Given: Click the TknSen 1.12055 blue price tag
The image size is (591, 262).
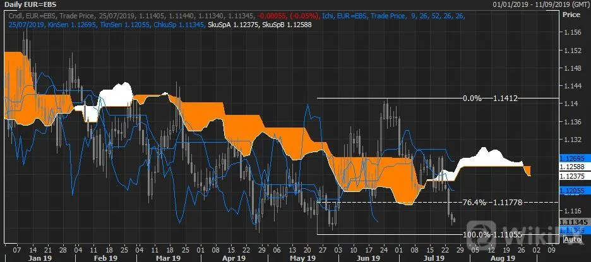Looking at the screenshot, I should pos(572,191).
